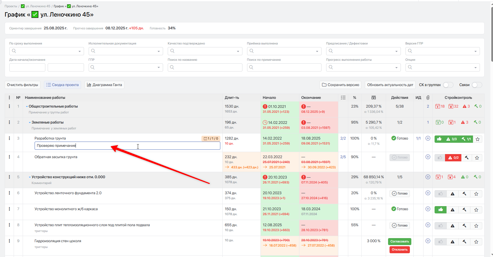
Task: Click the Сохранить версию button
Action: coord(340,85)
